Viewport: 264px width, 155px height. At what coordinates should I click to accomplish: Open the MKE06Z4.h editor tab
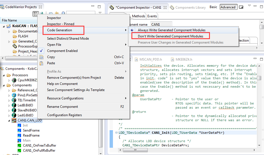[x=182, y=59]
